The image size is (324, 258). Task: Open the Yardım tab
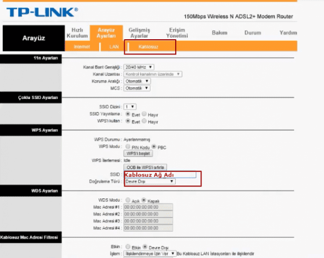pos(288,33)
